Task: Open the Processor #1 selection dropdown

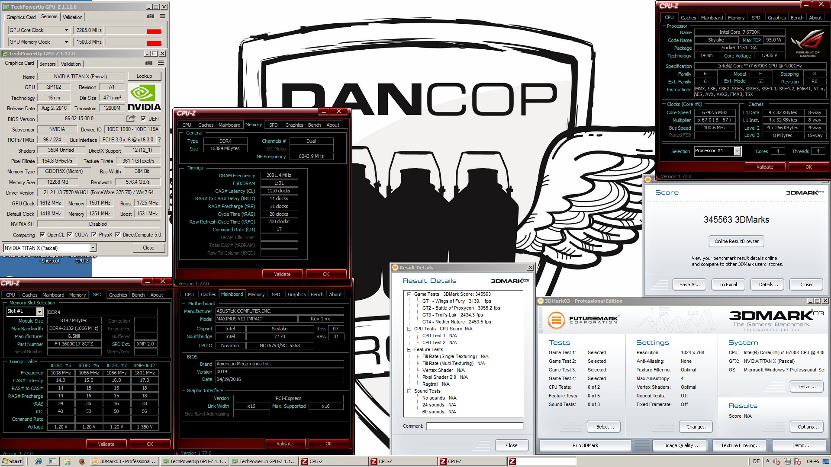Action: point(738,151)
